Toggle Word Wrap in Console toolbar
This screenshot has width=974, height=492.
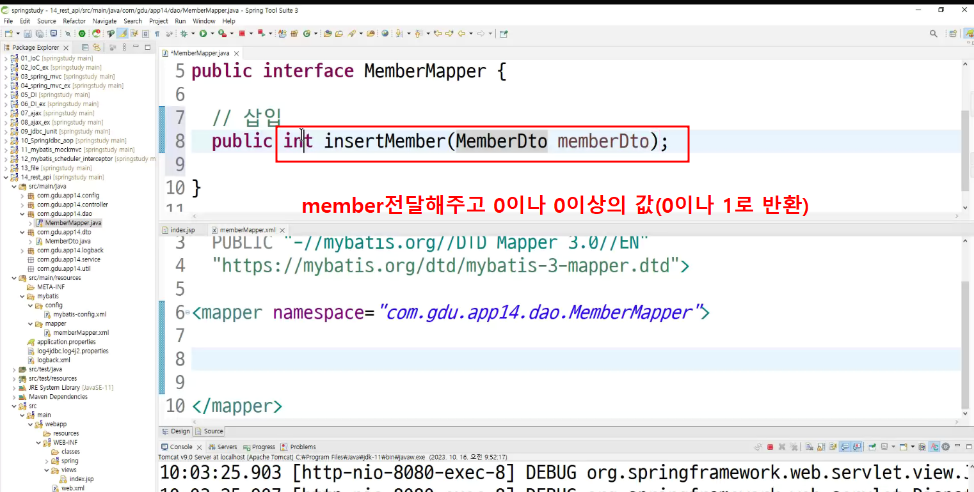pyautogui.click(x=833, y=447)
